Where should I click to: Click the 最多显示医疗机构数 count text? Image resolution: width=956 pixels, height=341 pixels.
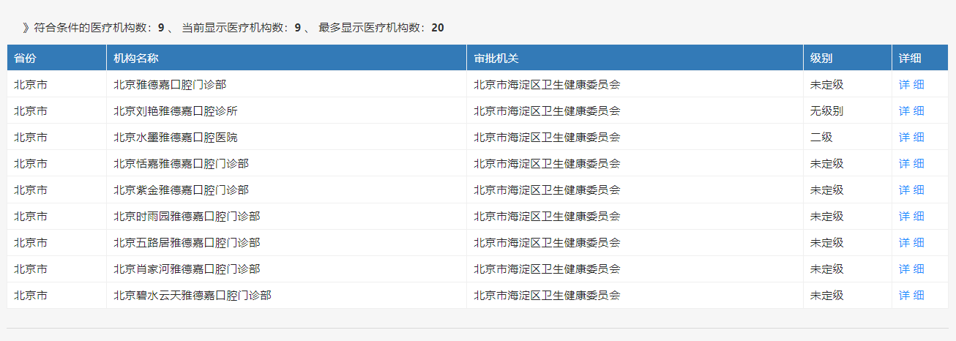tap(381, 28)
